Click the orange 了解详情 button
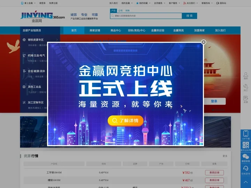 [x=125, y=121]
